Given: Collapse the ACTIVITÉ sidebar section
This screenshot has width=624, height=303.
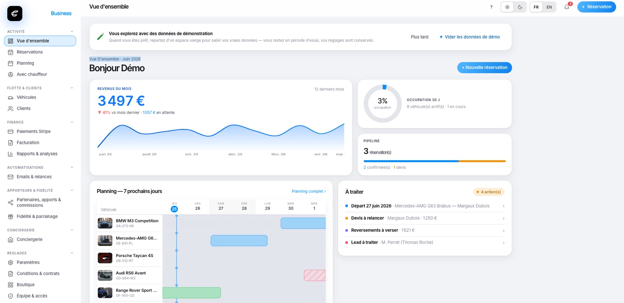Looking at the screenshot, I should point(72,32).
